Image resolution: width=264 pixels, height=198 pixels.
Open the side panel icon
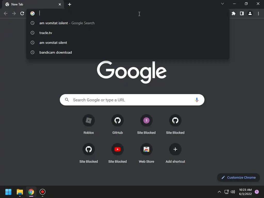tap(242, 13)
